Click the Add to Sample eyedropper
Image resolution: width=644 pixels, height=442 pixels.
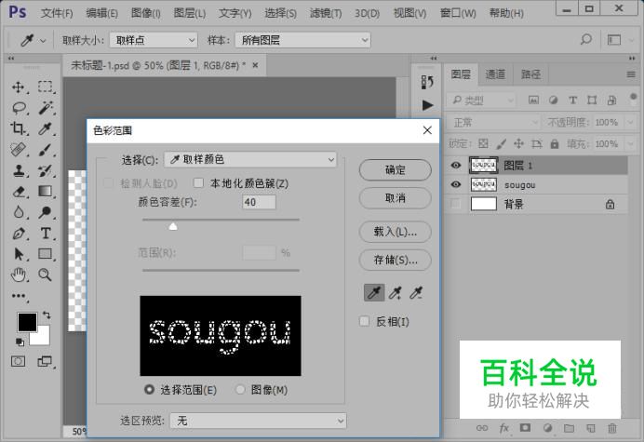click(396, 293)
